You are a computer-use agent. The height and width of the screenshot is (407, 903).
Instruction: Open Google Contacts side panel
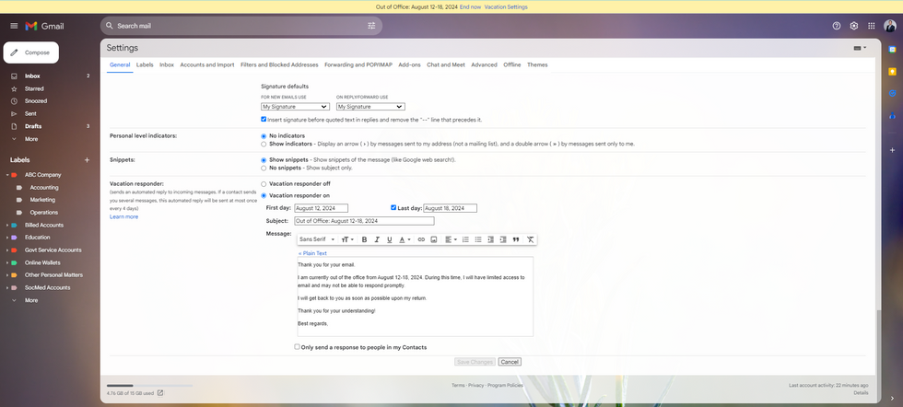[x=892, y=114]
